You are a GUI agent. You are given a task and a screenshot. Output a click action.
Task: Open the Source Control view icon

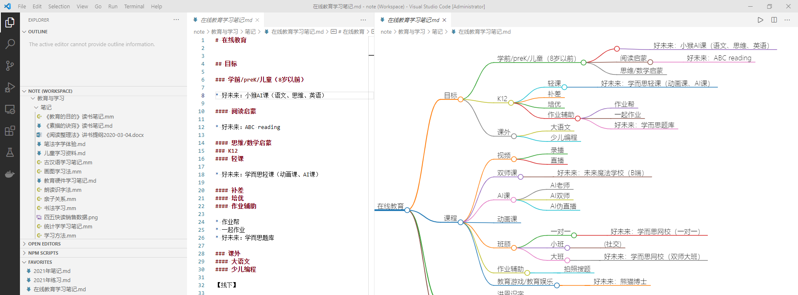pyautogui.click(x=10, y=66)
